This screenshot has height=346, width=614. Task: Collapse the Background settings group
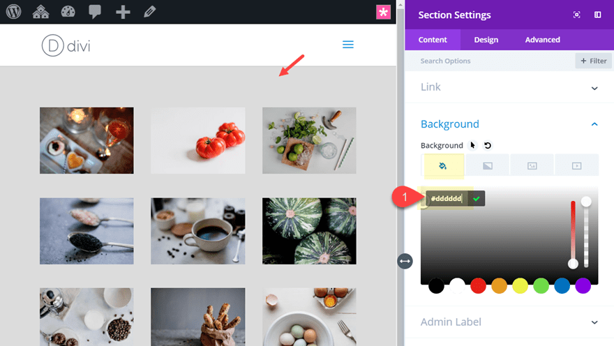coord(594,124)
